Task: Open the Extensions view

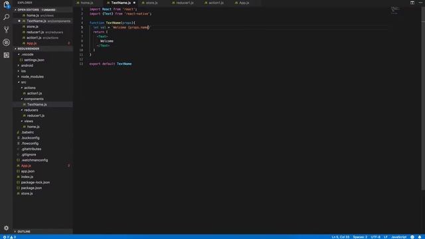Action: 6,55
